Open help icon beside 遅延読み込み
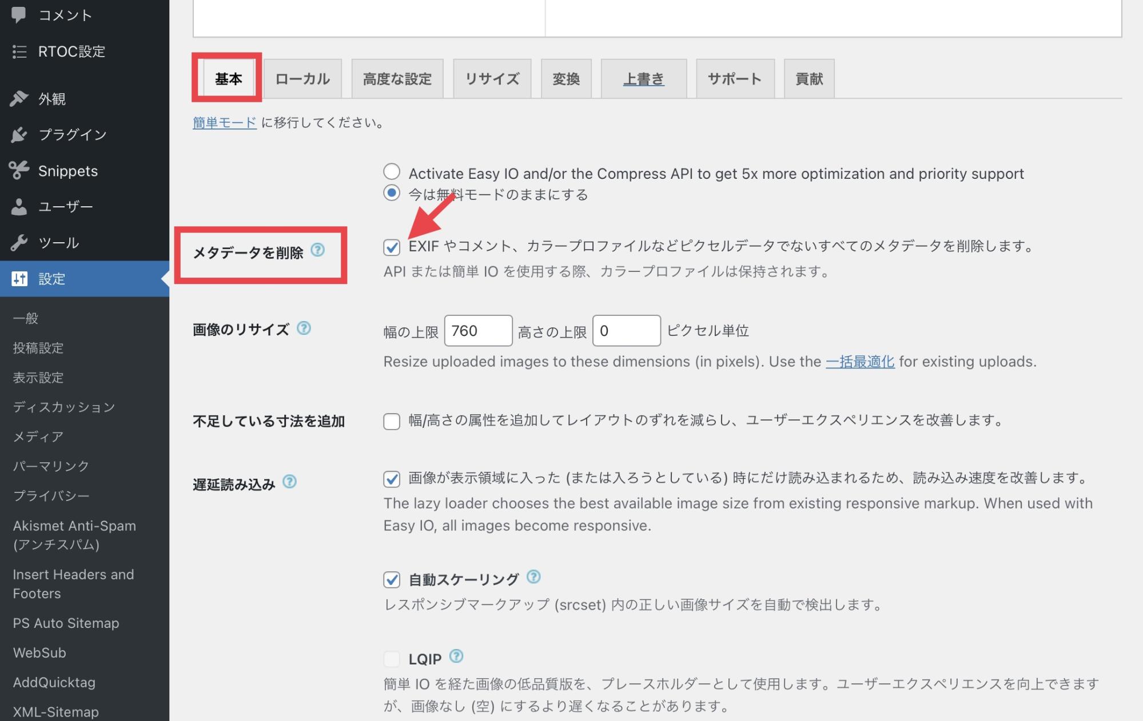The height and width of the screenshot is (721, 1143). click(x=290, y=482)
